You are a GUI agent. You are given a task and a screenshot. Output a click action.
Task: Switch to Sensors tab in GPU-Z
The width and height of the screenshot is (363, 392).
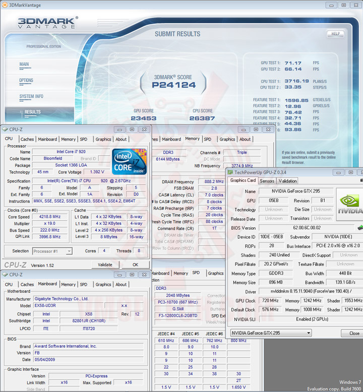(267, 181)
